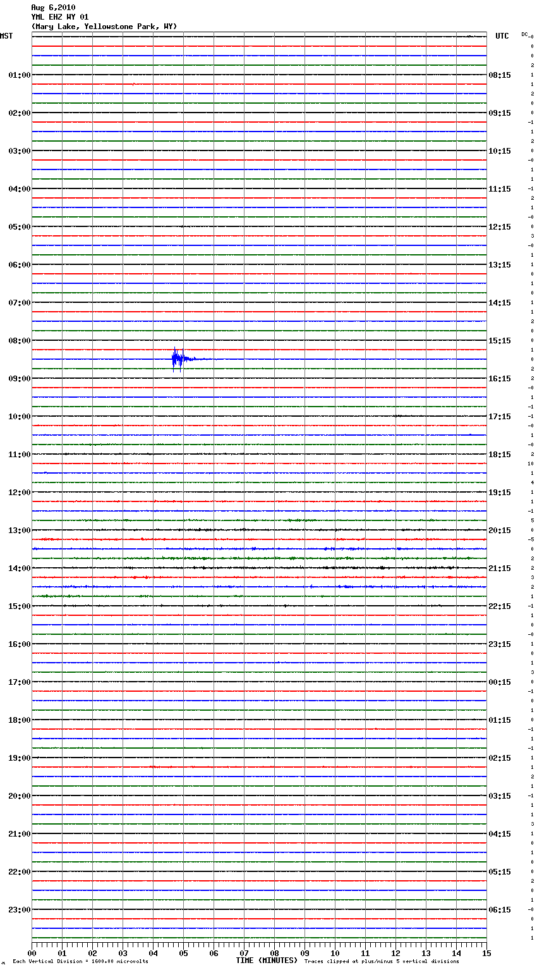This screenshot has height=970, width=537.
Task: Click the '02:15' UTC time label
Action: pyautogui.click(x=500, y=758)
